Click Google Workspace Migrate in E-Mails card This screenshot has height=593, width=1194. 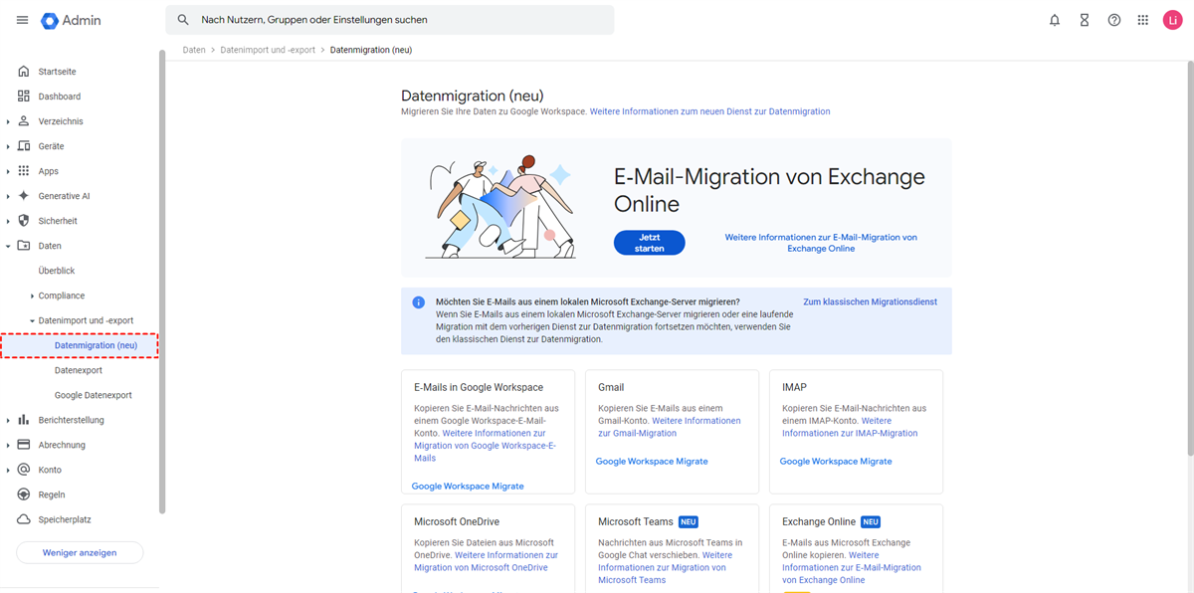(x=468, y=486)
